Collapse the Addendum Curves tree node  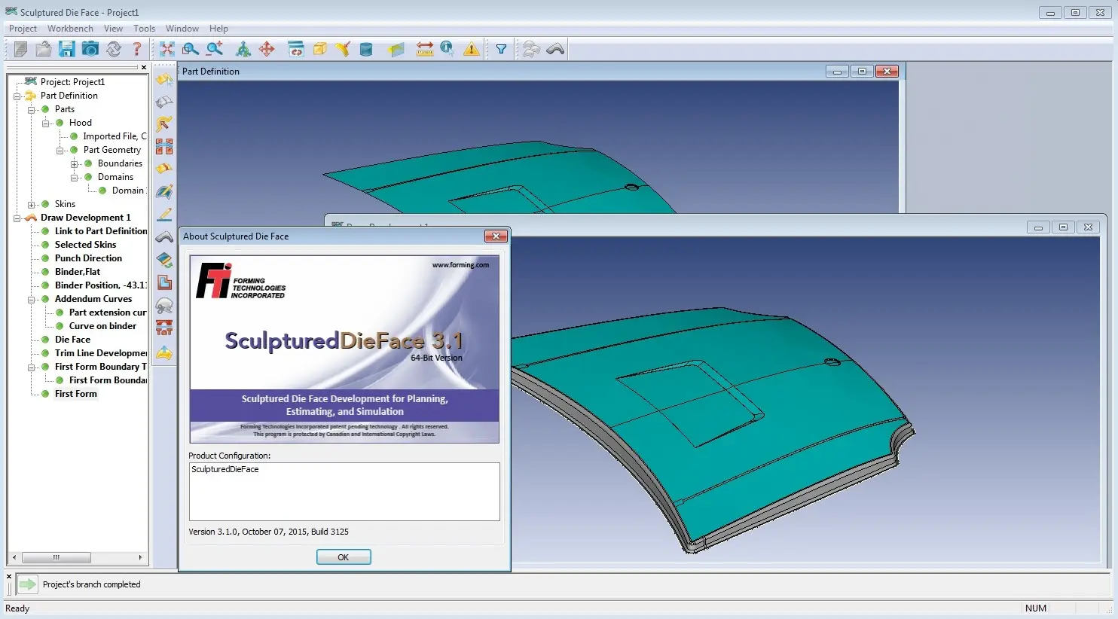tap(32, 300)
